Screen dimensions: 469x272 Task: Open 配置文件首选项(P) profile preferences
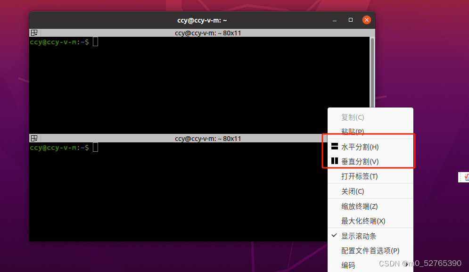point(370,250)
